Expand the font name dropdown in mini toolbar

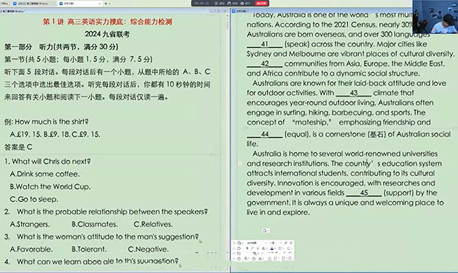266,243
